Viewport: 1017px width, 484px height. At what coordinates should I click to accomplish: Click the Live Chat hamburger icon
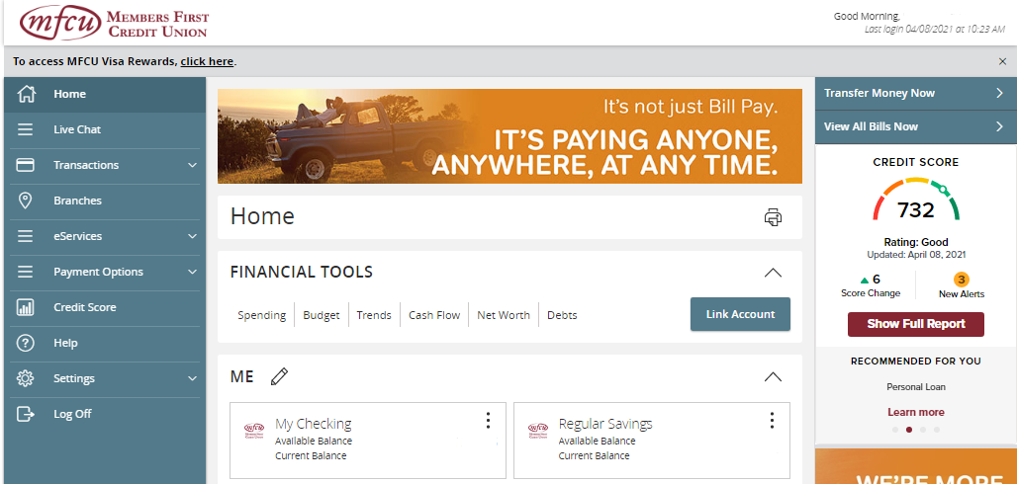[26, 129]
